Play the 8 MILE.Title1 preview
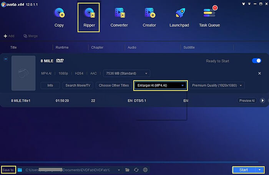The image size is (269, 175). [x=262, y=101]
